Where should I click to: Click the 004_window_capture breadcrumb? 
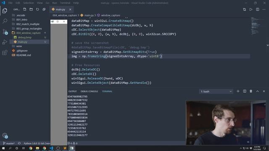[x=65, y=15]
